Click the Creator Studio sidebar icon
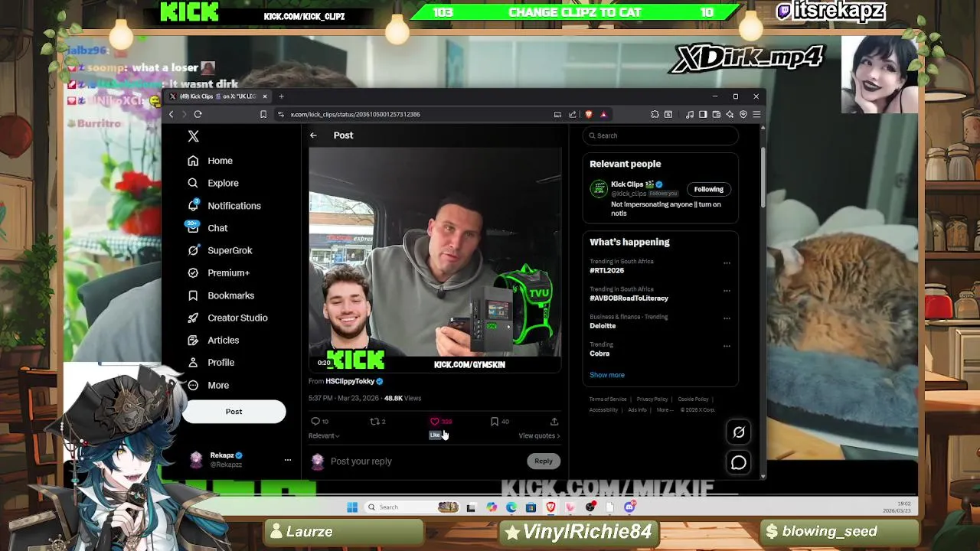 click(x=193, y=318)
